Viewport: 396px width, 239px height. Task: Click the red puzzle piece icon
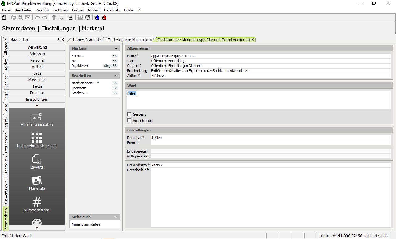104,17
